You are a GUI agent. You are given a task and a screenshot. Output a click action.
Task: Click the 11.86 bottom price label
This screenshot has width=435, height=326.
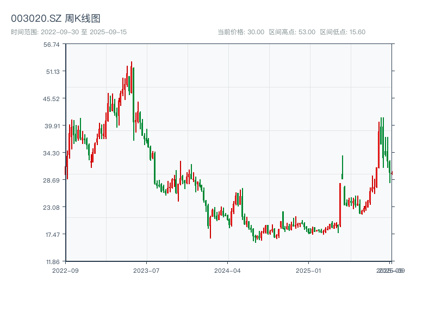pos(52,261)
